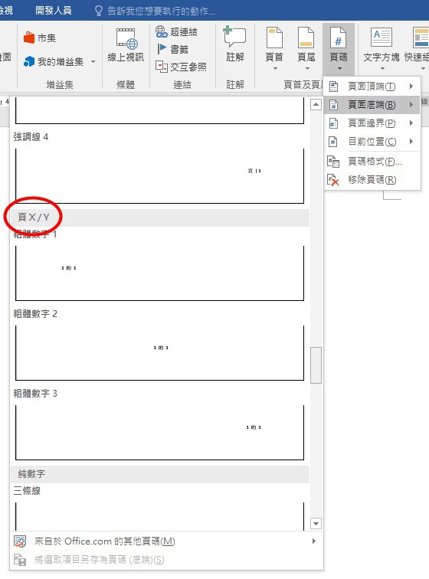Screen dimensions: 429x579
Task: Click the 頁 X / Y category header
Action: [160, 218]
